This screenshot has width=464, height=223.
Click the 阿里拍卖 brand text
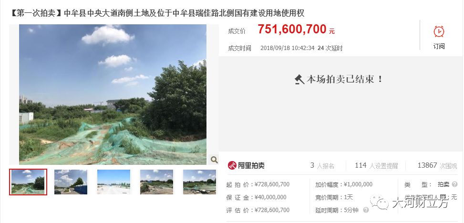[x=251, y=166]
